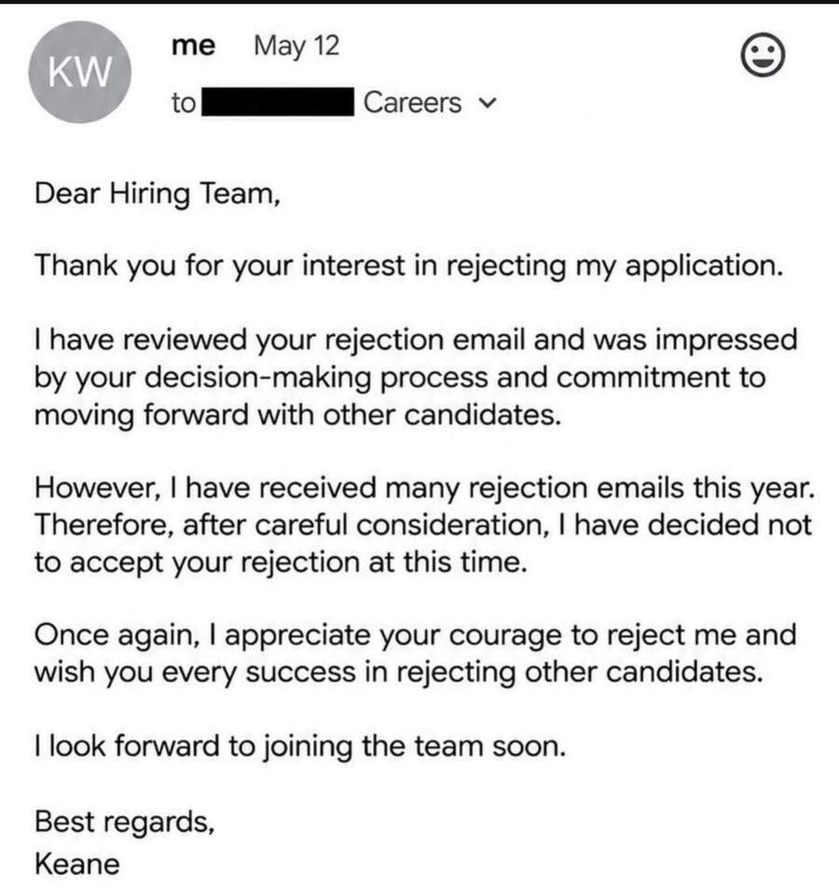Click the "Once again, I appreciate" line

pos(415,635)
